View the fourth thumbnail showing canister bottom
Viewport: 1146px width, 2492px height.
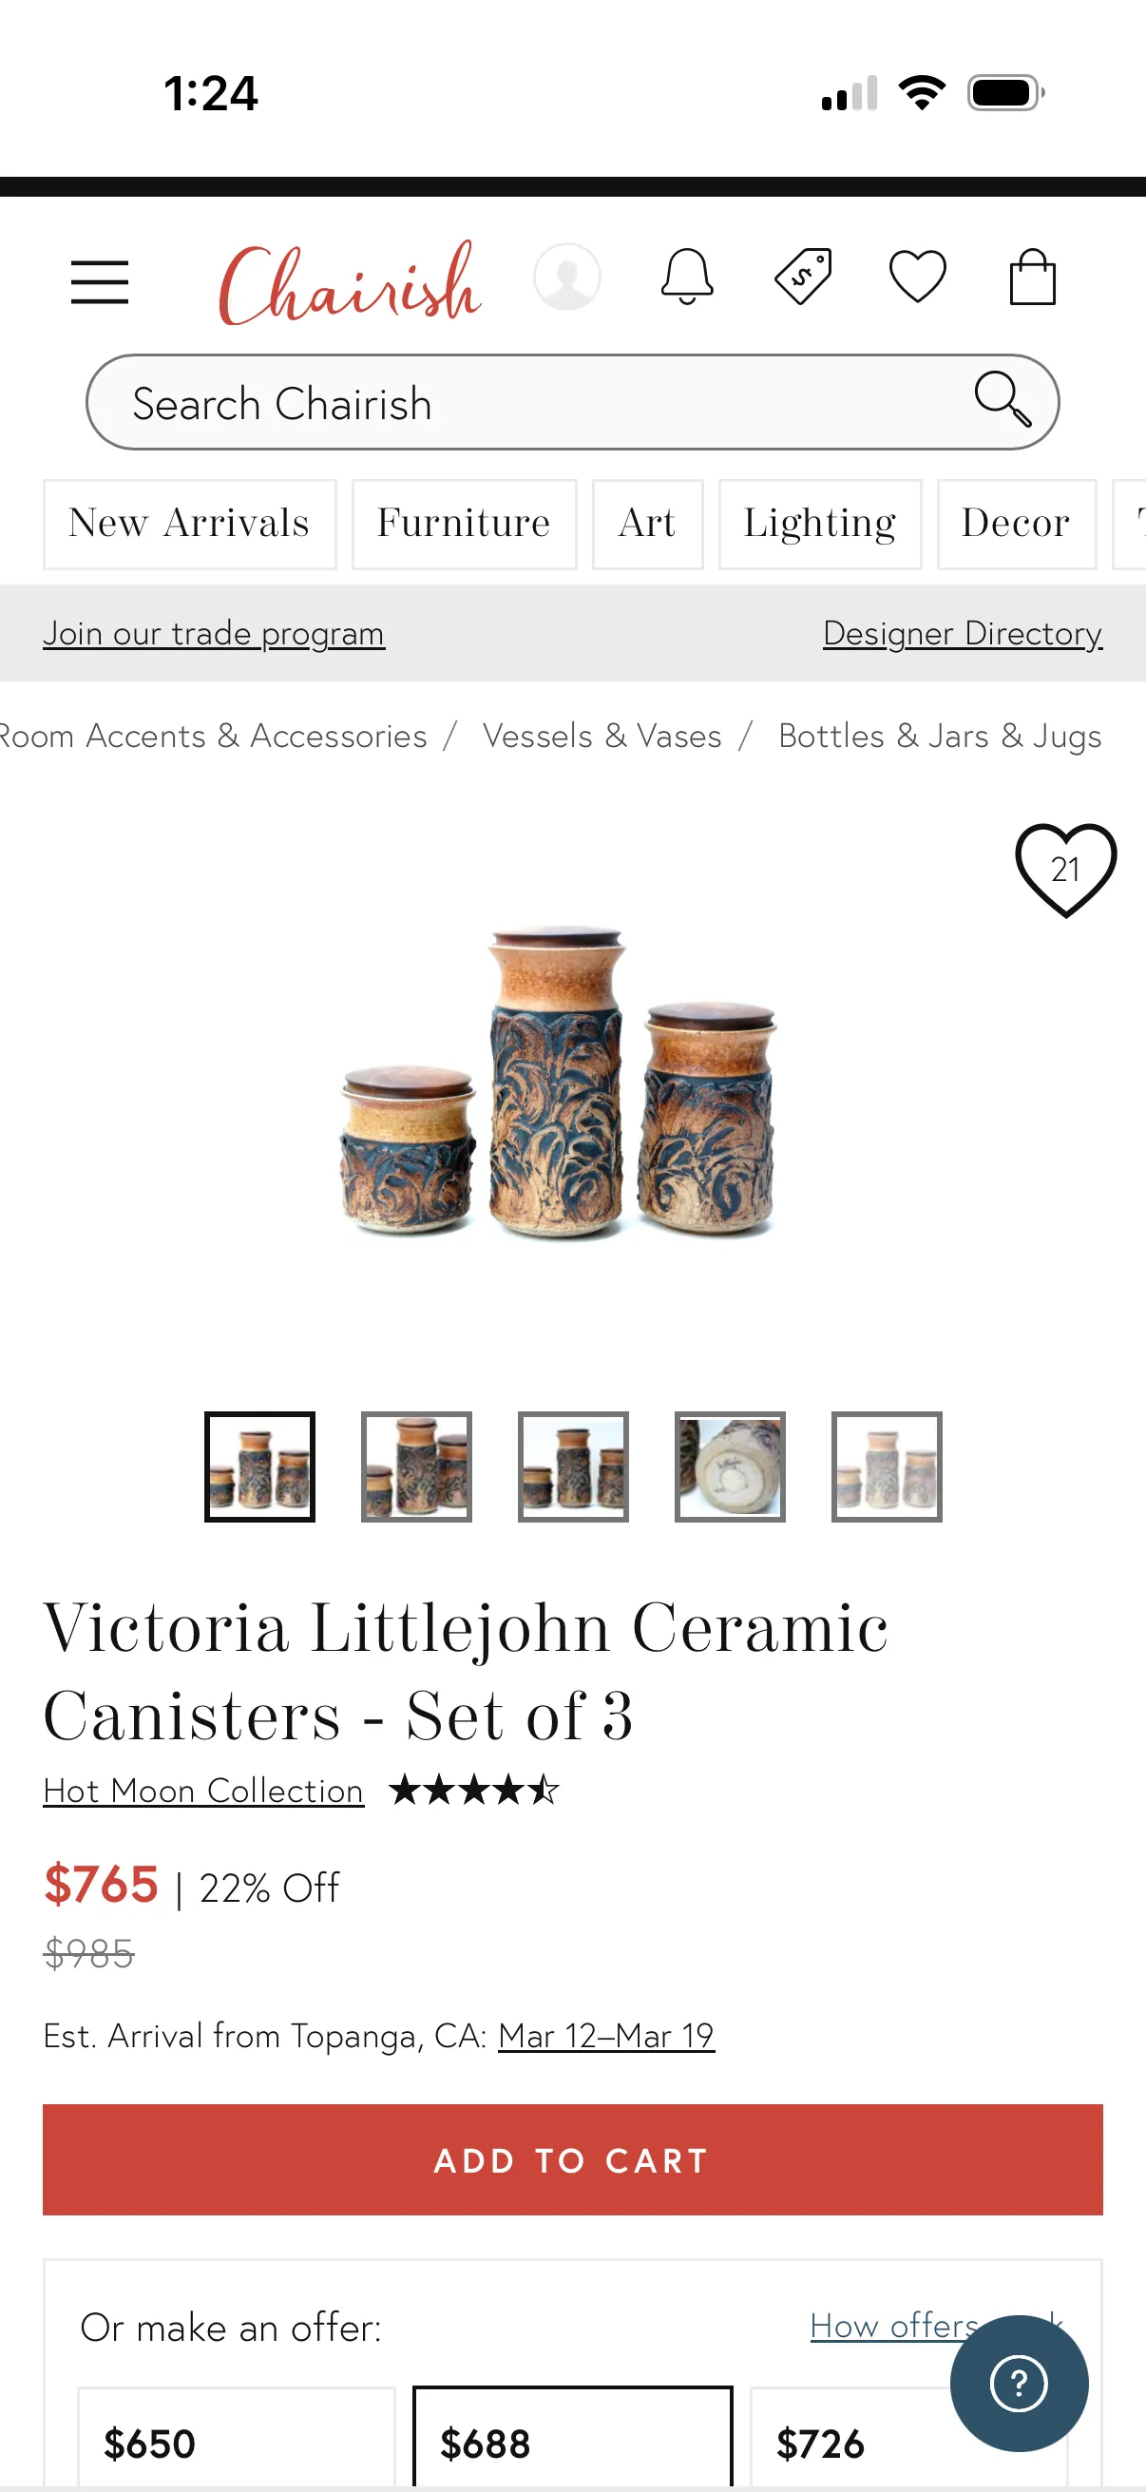(730, 1466)
